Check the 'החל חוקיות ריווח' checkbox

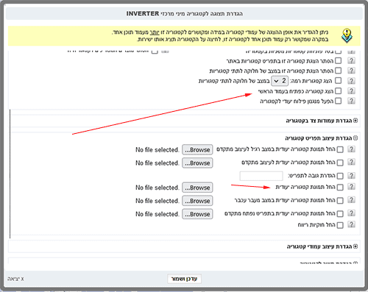340,225
